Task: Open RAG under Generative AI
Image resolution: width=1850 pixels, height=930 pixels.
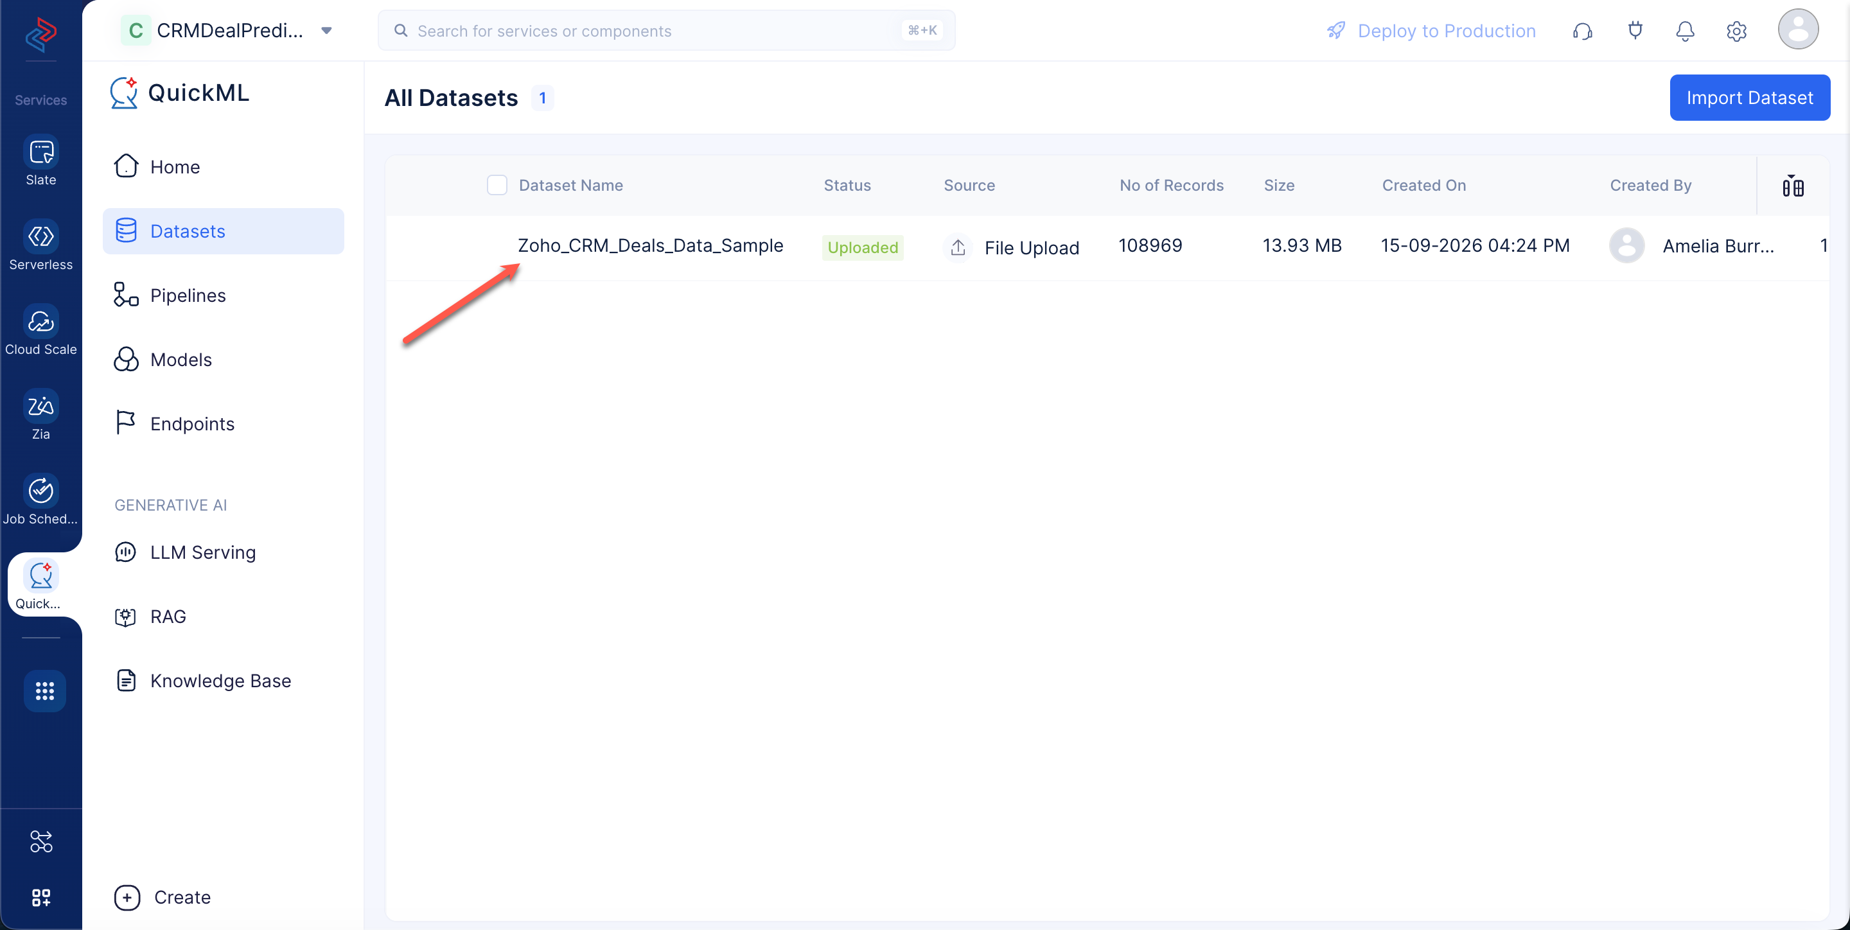Action: coord(224,616)
